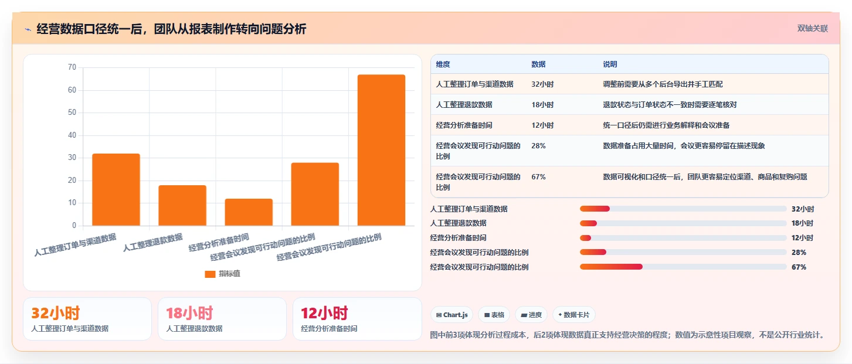852x364 pixels.
Task: Click the chart bar for 人工整理订单与渠道数据
Action: coord(116,190)
